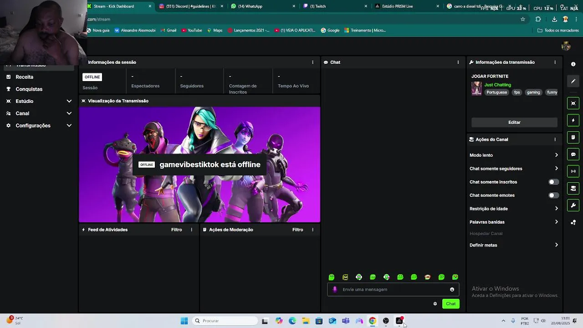Click the pencil edit icon in right sidebar
Image resolution: width=583 pixels, height=328 pixels.
573,81
